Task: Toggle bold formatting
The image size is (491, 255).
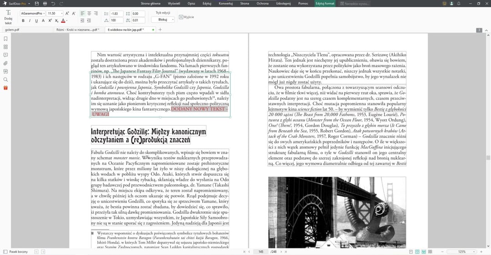Action: [24, 20]
